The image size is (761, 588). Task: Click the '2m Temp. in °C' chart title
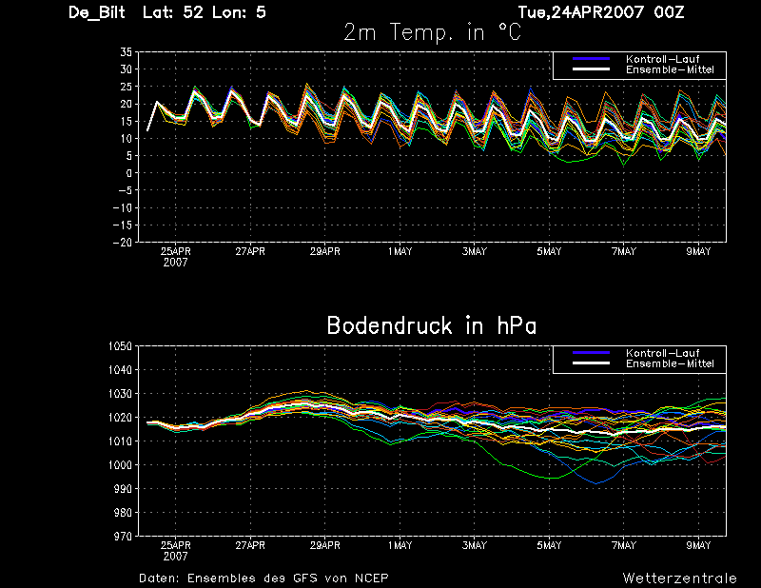click(433, 33)
